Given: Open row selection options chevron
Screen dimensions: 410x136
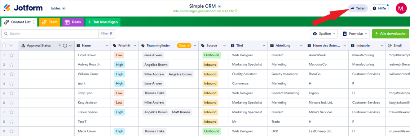Looking at the screenshot, I should pyautogui.click(x=11, y=45).
